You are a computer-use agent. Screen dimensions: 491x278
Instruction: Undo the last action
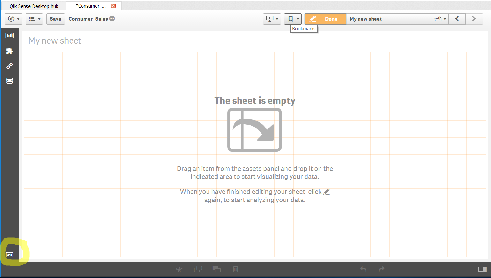(363, 269)
